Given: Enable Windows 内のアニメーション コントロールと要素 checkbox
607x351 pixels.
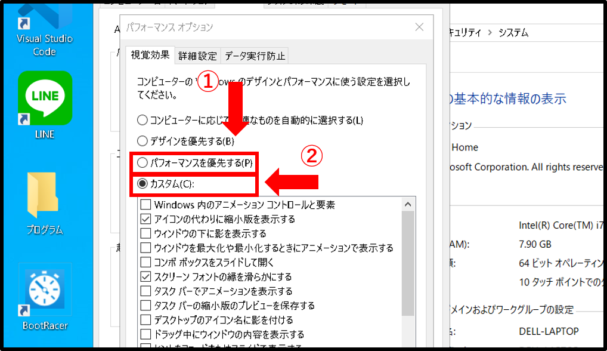Looking at the screenshot, I should tap(145, 204).
